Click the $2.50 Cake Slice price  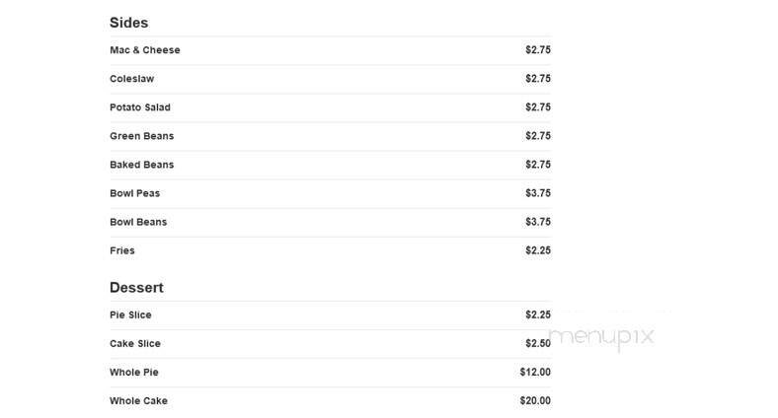(x=538, y=344)
